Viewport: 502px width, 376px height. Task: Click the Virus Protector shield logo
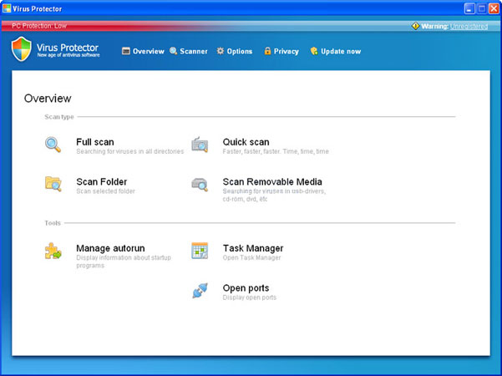point(22,49)
